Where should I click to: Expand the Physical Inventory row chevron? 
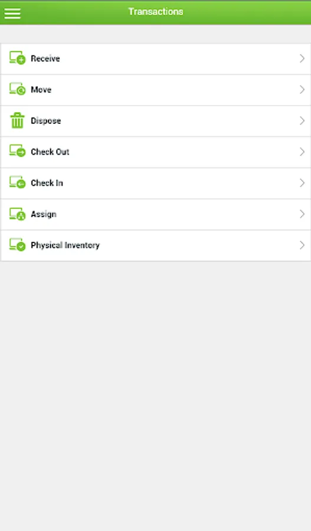point(302,245)
